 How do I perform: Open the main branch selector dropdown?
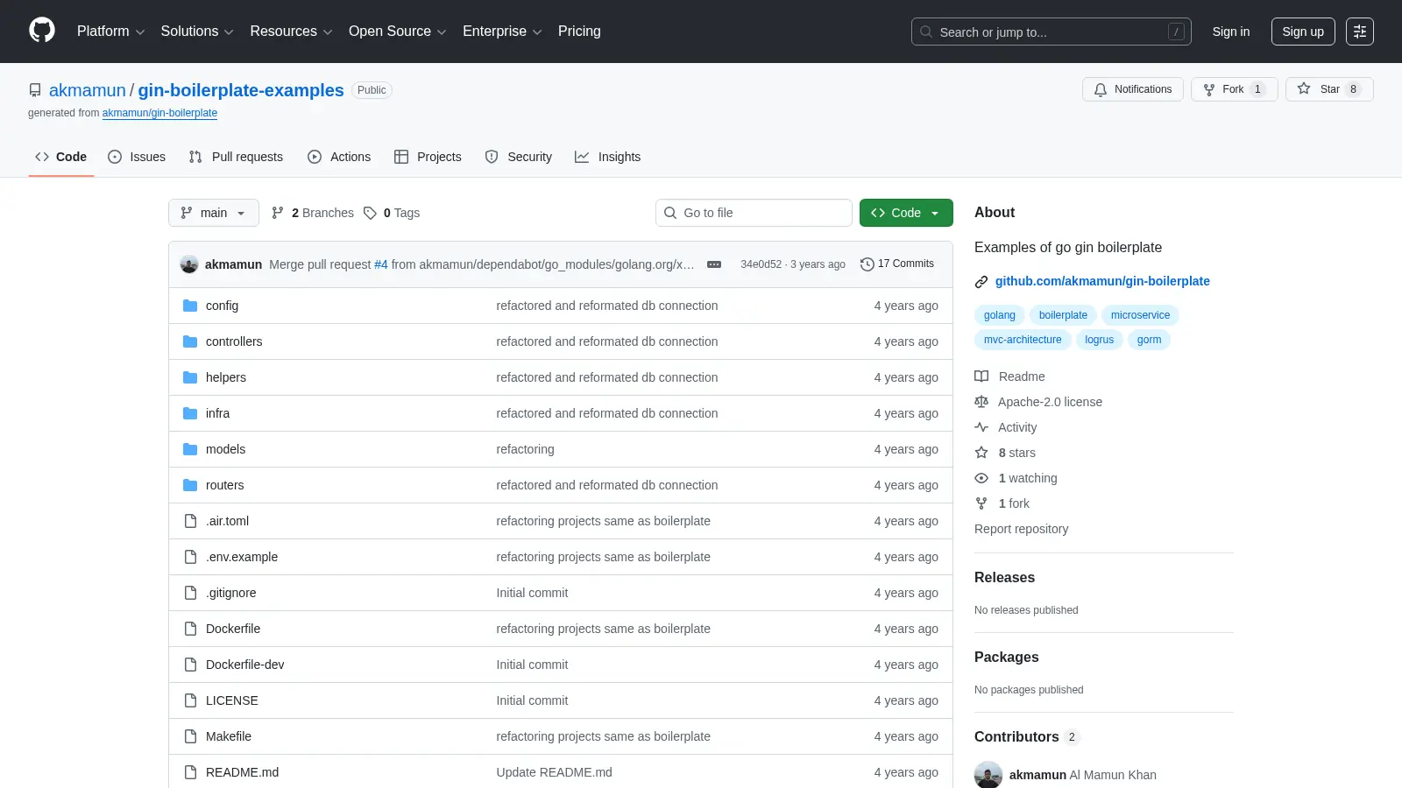[x=214, y=213]
